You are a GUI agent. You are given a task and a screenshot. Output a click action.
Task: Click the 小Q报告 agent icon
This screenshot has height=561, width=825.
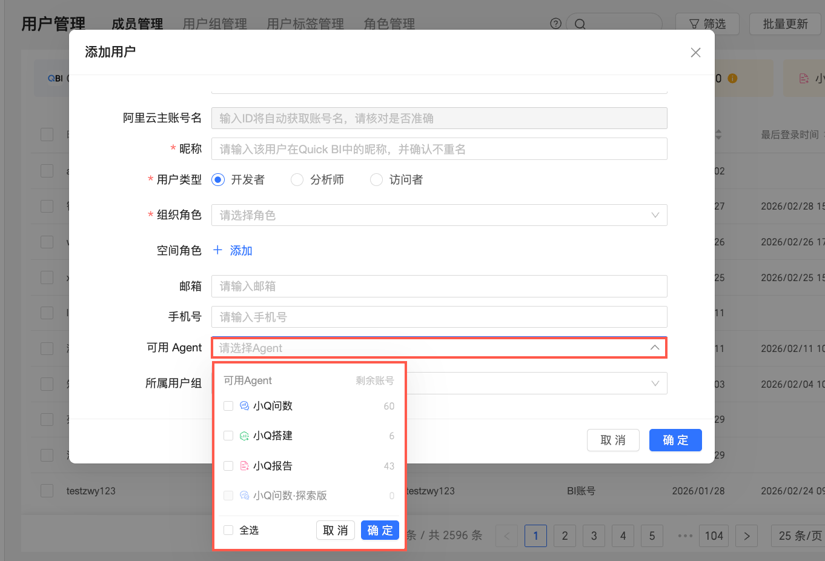point(244,466)
